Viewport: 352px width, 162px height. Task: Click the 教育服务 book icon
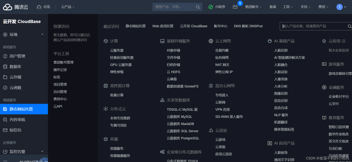click(x=324, y=118)
